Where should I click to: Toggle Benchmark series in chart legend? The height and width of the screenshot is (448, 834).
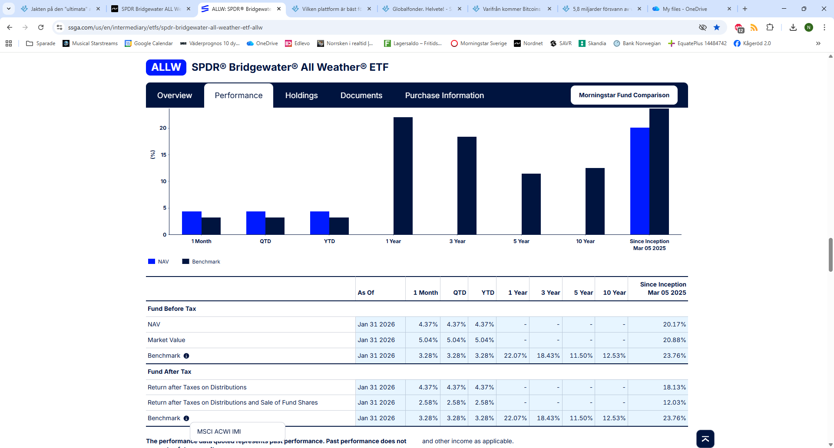[201, 262]
